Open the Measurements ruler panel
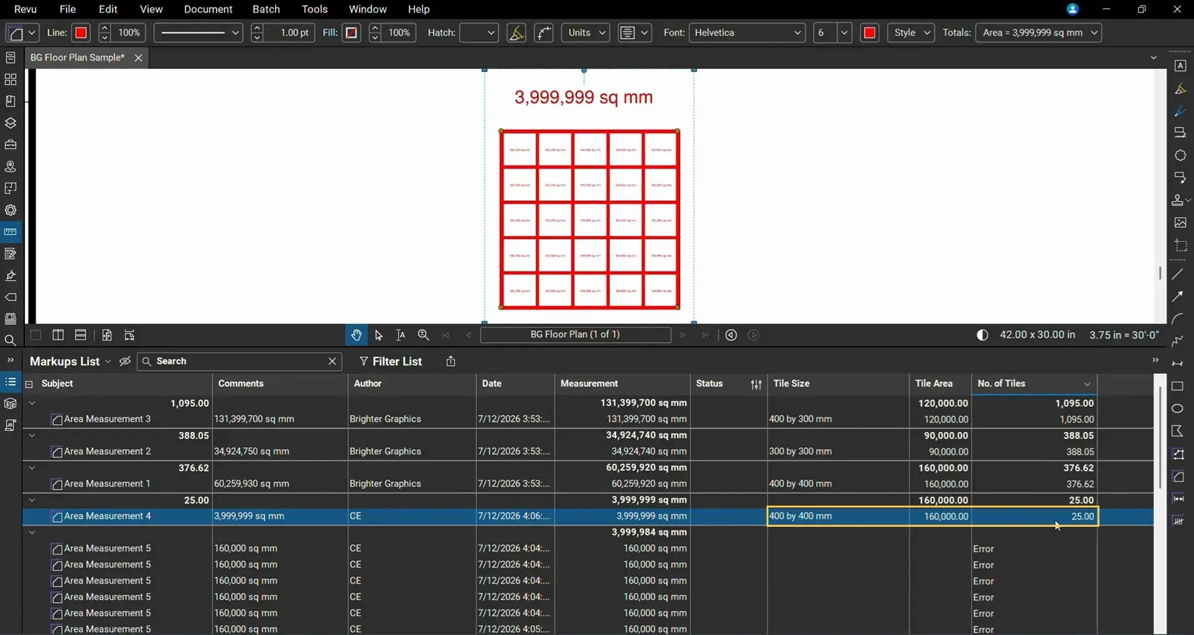Image resolution: width=1194 pixels, height=635 pixels. 11,232
